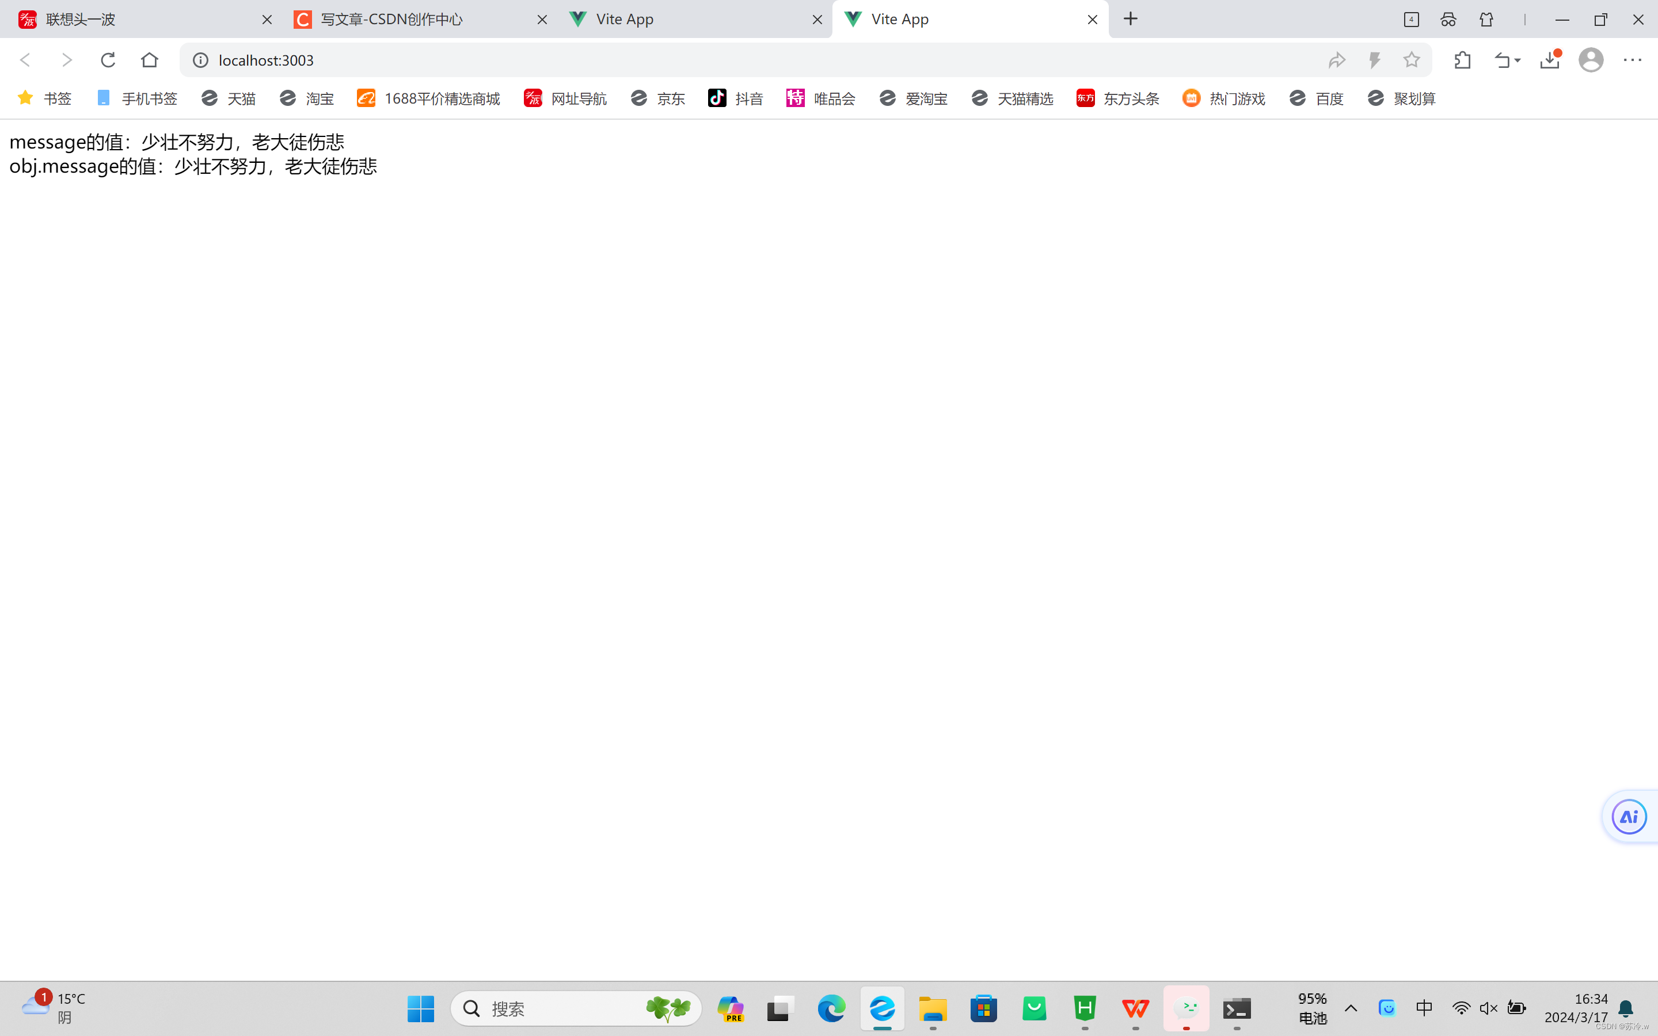Image resolution: width=1658 pixels, height=1036 pixels.
Task: Click the skin shirt icon in title bar
Action: 1486,19
